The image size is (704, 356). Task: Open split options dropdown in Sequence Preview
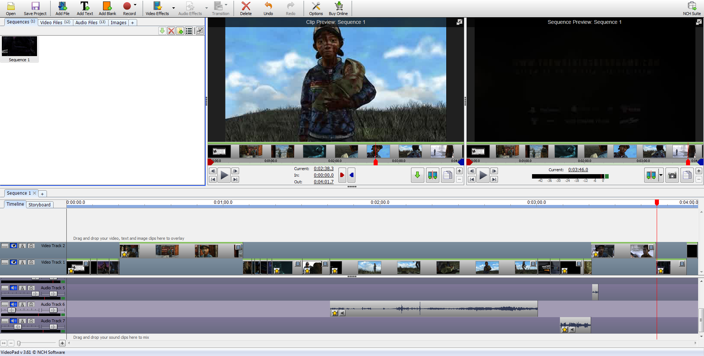(661, 175)
